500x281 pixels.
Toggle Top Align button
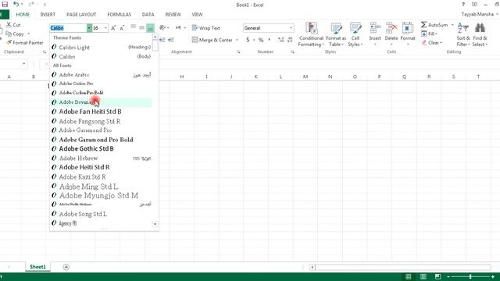pos(134,27)
